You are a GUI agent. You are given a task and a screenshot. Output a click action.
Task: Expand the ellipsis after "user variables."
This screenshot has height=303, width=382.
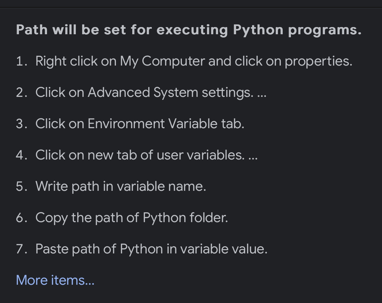click(253, 156)
